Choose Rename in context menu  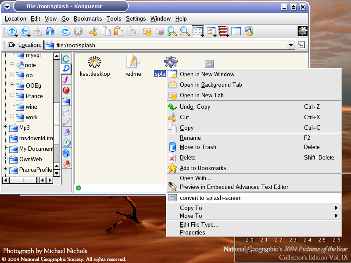[x=254, y=138]
